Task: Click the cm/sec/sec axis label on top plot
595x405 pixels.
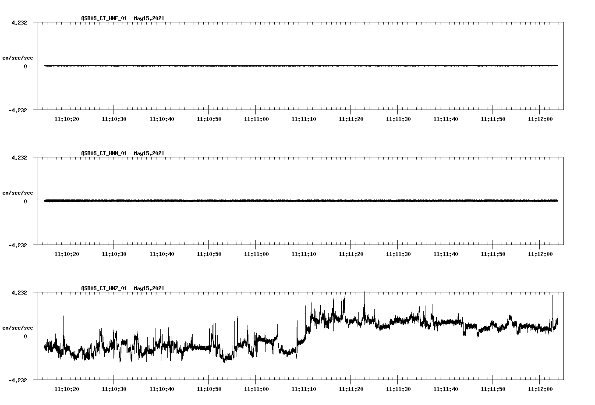Action: tap(18, 57)
